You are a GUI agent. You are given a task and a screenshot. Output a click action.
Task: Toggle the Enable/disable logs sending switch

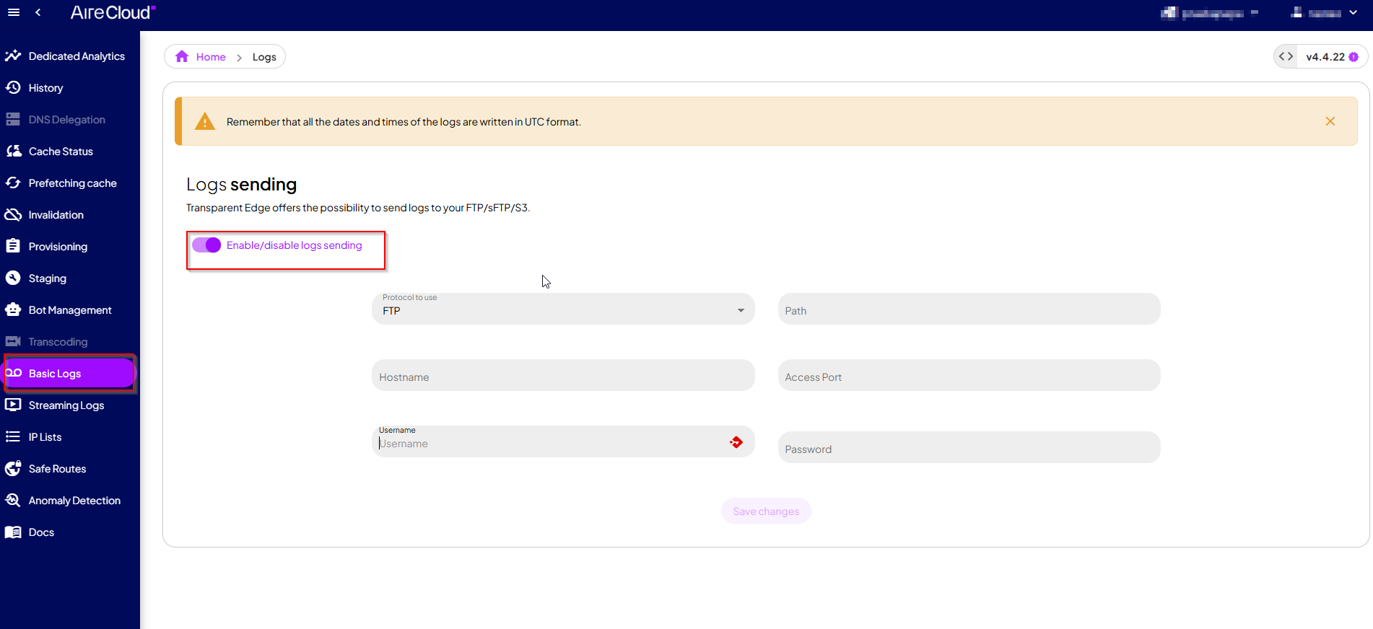(x=206, y=245)
